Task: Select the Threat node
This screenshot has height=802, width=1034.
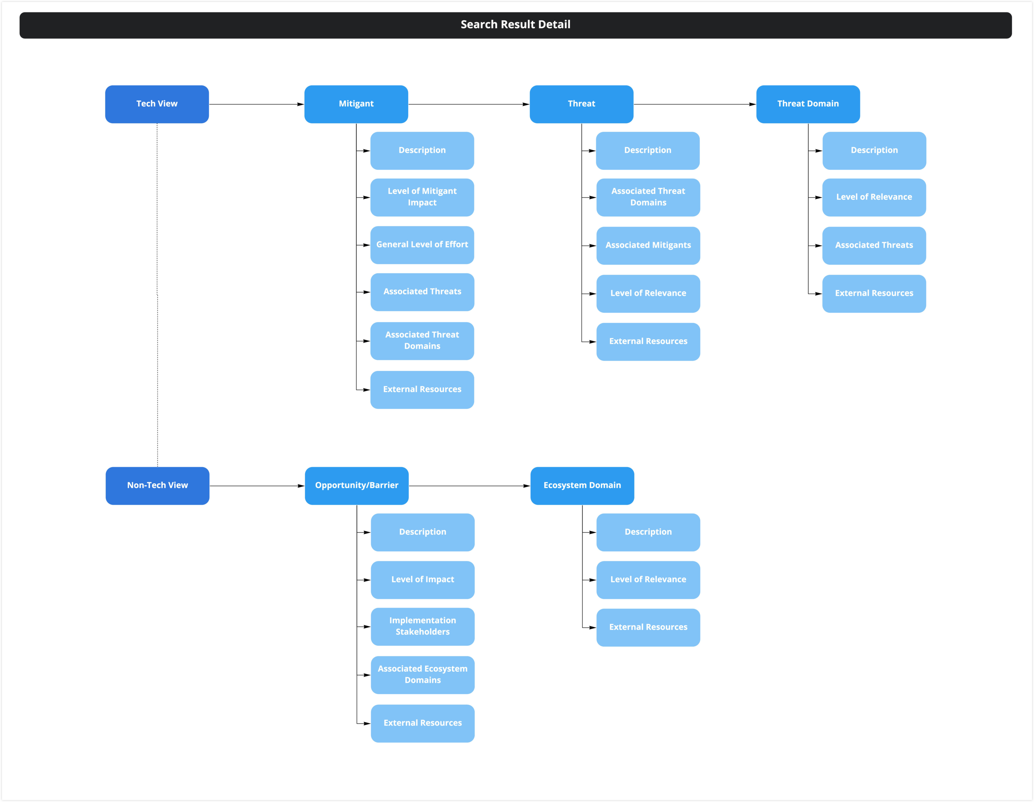Action: [x=582, y=104]
